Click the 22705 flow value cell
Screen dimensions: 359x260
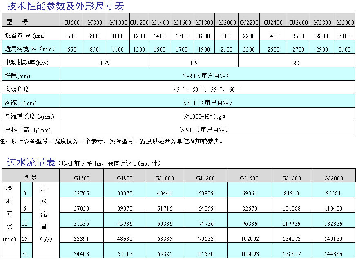click(x=81, y=193)
